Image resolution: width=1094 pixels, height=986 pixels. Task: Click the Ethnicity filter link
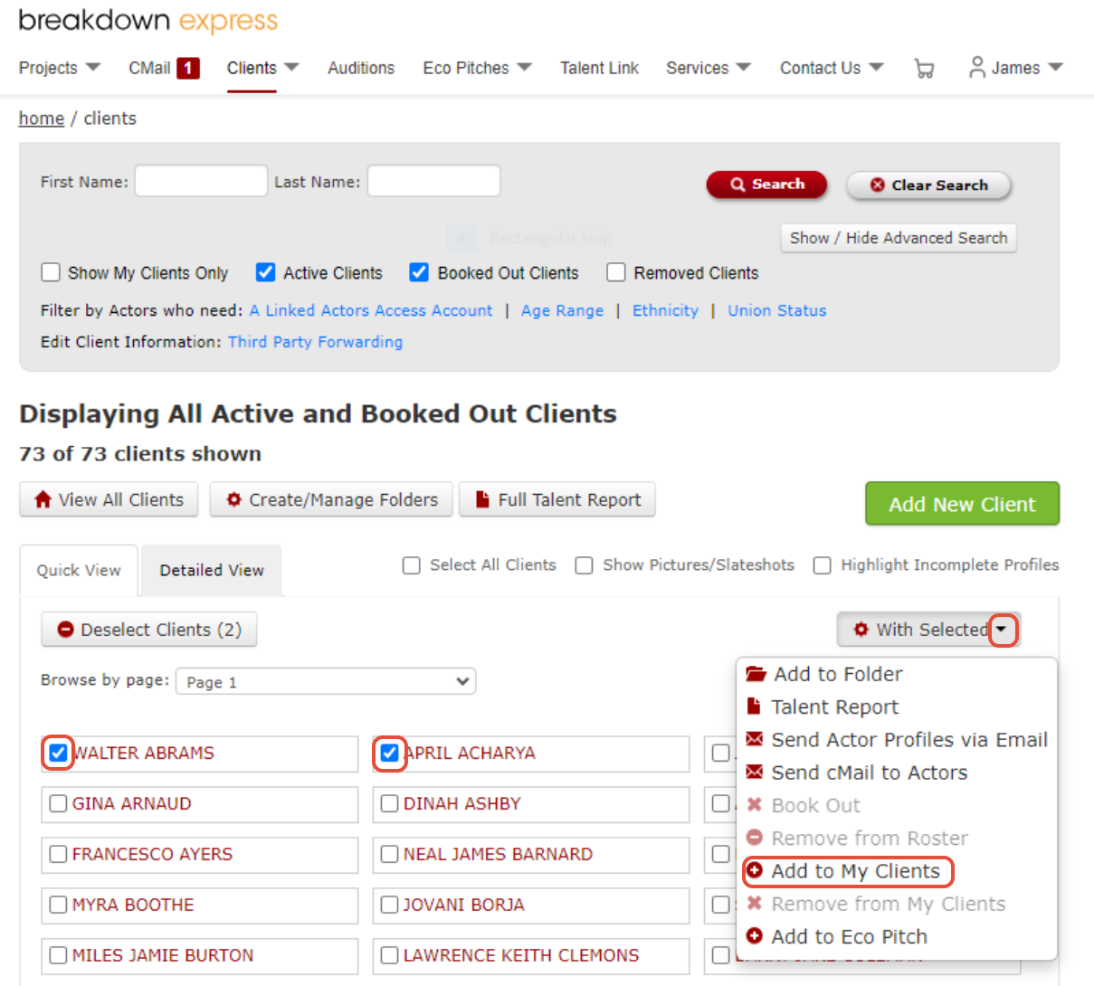tap(665, 310)
